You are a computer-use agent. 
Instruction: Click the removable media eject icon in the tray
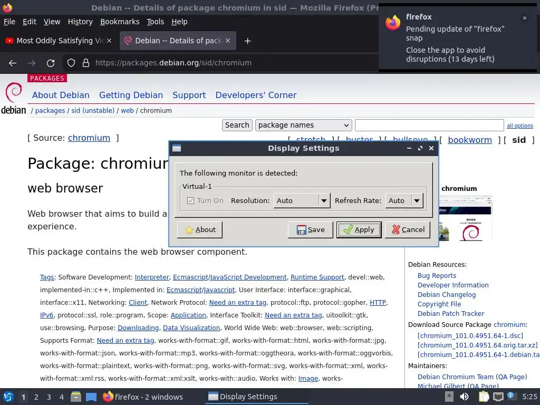pyautogui.click(x=449, y=397)
